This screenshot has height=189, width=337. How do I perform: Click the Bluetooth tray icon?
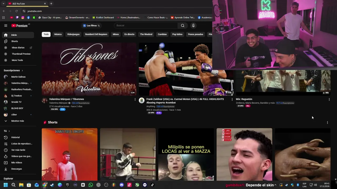pyautogui.click(x=298, y=185)
